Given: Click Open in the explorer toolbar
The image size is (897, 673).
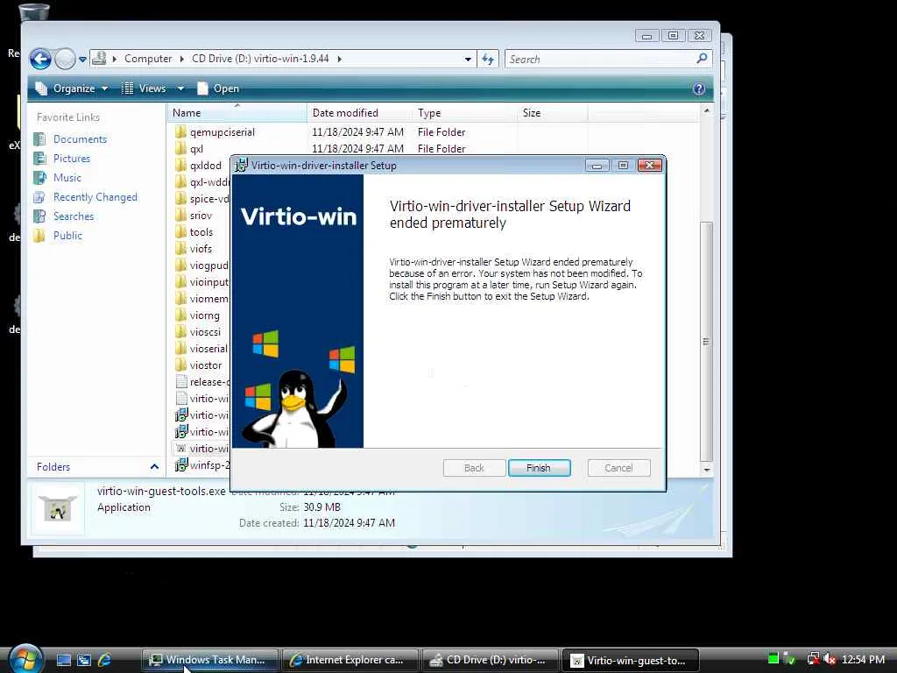Looking at the screenshot, I should [218, 89].
